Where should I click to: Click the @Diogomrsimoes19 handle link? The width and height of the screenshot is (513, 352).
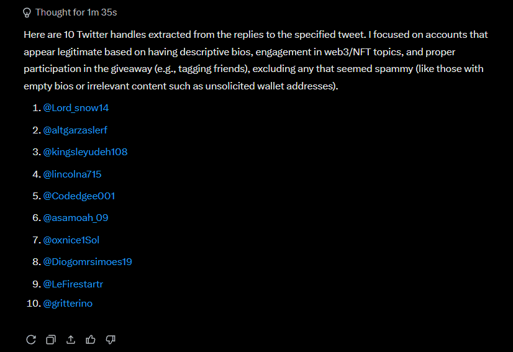(x=88, y=262)
